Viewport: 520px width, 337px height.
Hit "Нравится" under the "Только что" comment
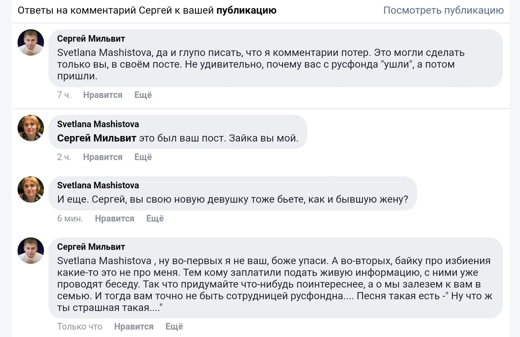point(134,327)
